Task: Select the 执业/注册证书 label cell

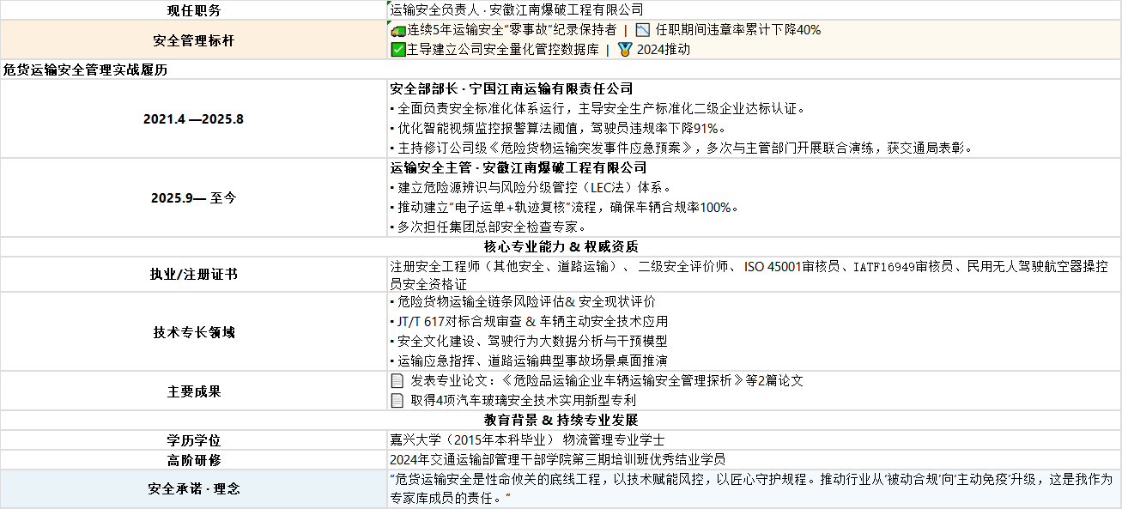Action: coord(193,275)
